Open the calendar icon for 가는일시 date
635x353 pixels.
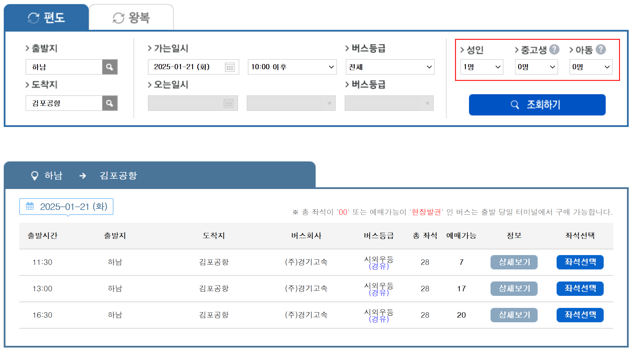click(x=229, y=67)
